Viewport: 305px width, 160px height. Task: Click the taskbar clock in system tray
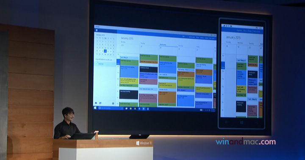click(213, 110)
